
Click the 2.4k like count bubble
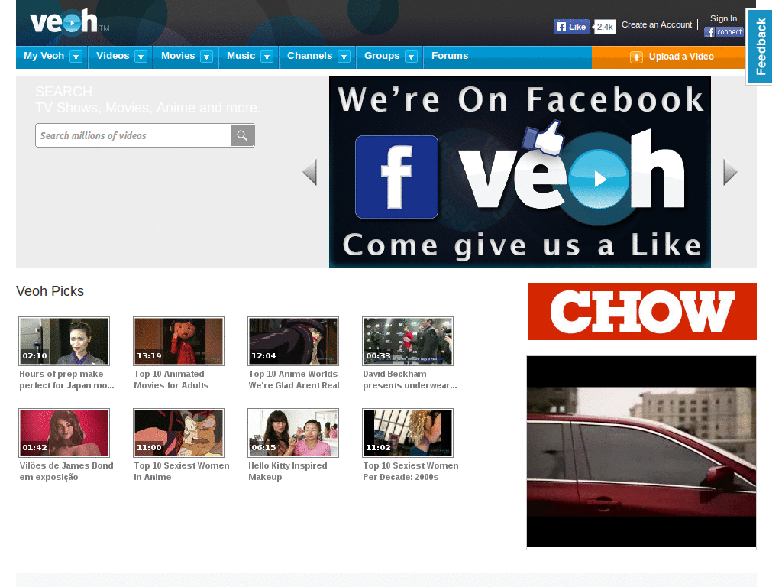(605, 27)
